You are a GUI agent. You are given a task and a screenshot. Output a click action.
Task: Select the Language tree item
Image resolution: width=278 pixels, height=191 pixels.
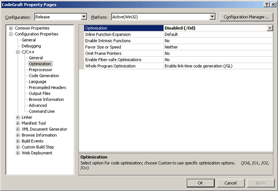tap(38, 82)
